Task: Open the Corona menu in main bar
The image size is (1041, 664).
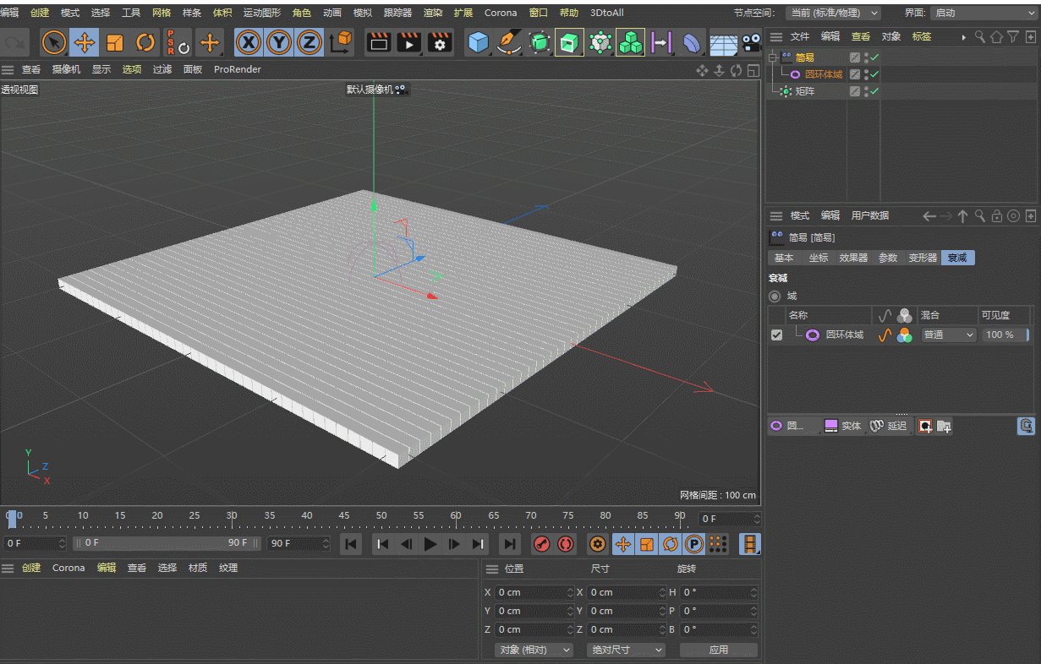Action: [x=501, y=13]
